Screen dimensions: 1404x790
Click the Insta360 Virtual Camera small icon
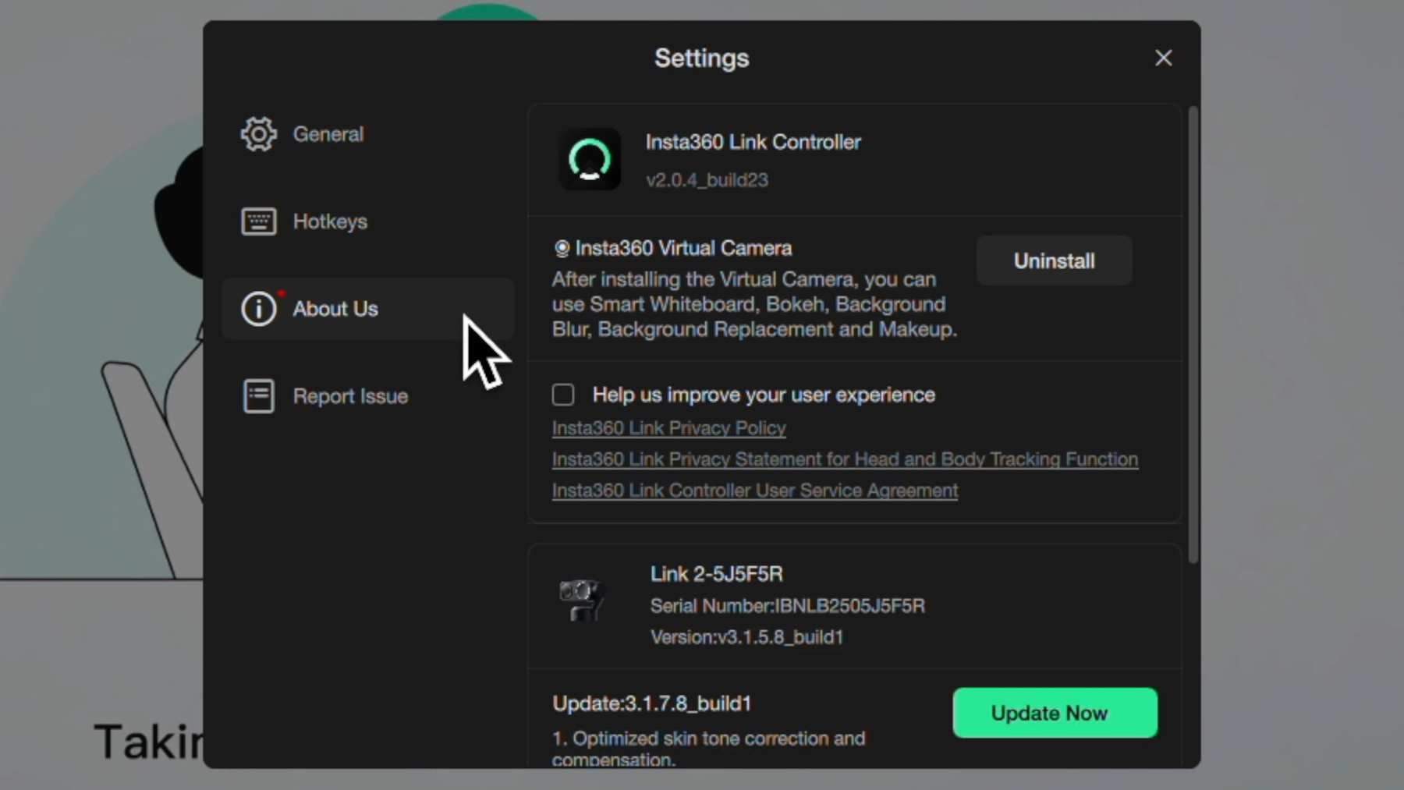pyautogui.click(x=562, y=248)
